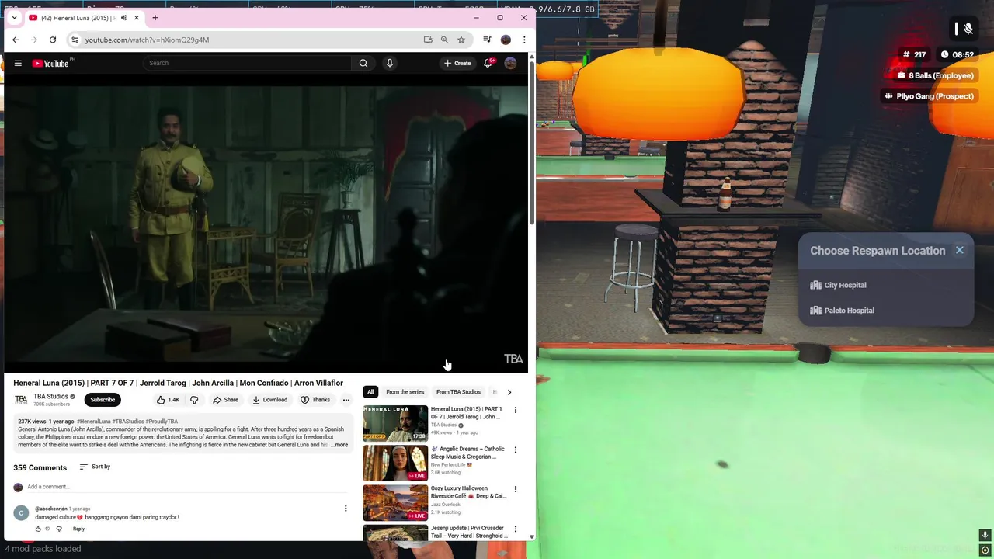Reply to @absckenrjdn comment
The image size is (994, 559).
(x=78, y=529)
